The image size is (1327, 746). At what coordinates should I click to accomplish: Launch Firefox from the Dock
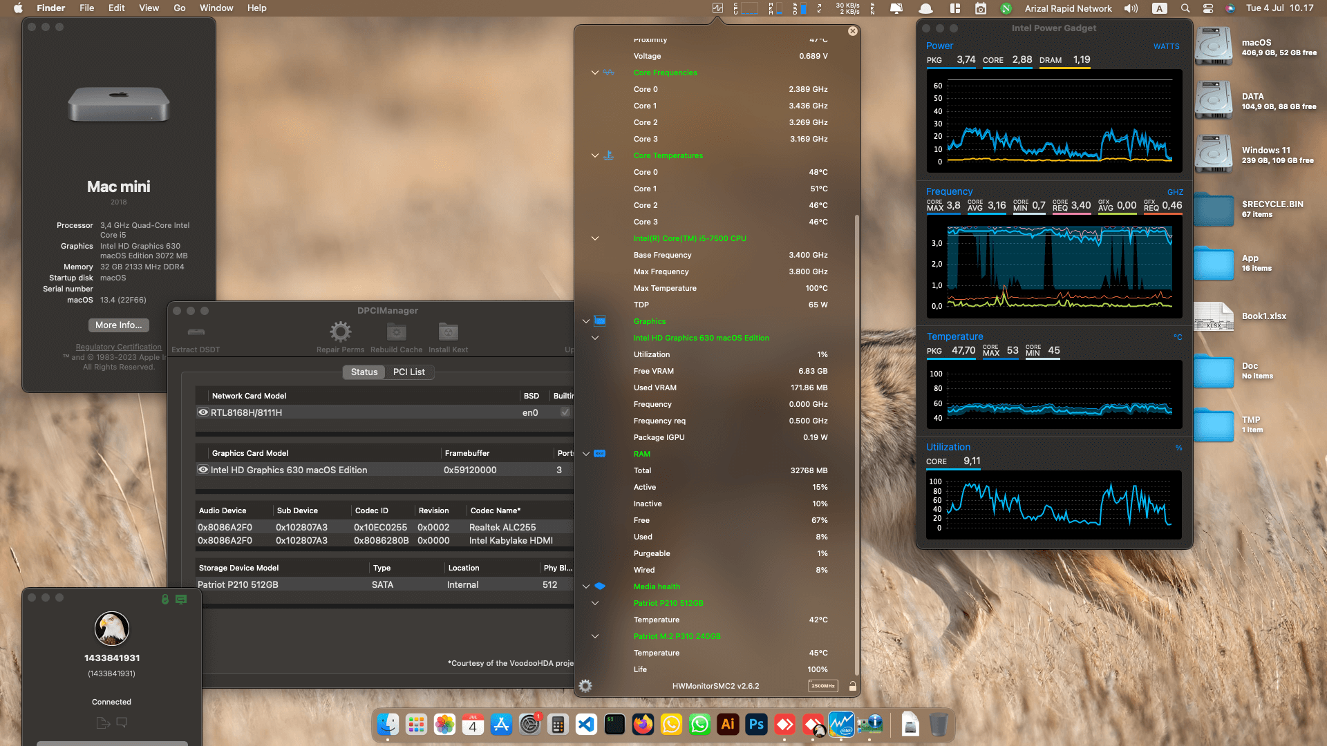pyautogui.click(x=643, y=725)
